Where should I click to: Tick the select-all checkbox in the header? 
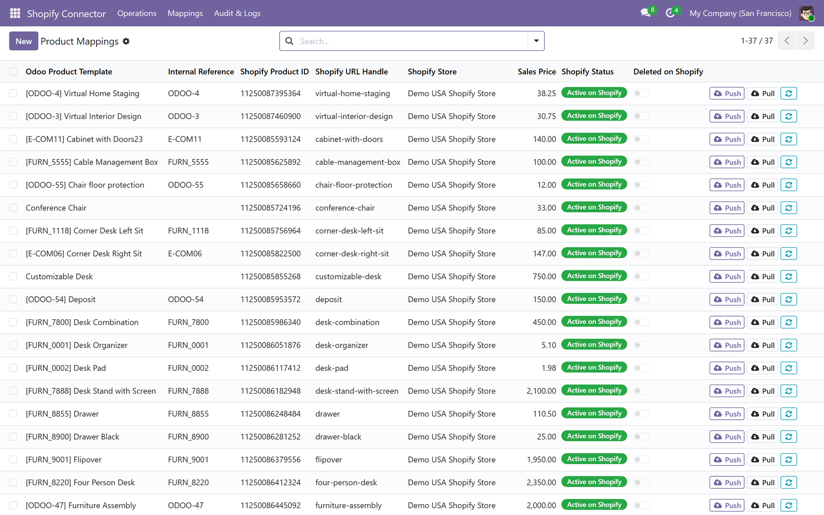pos(13,72)
